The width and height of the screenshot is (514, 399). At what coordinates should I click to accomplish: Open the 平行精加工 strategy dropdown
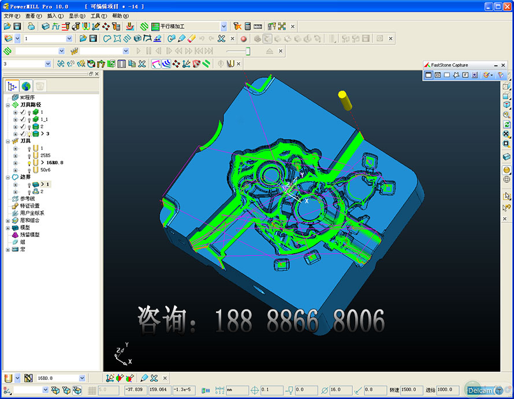(224, 27)
